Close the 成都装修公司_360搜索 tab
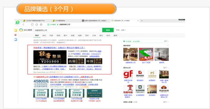210x109 pixels. point(138,21)
